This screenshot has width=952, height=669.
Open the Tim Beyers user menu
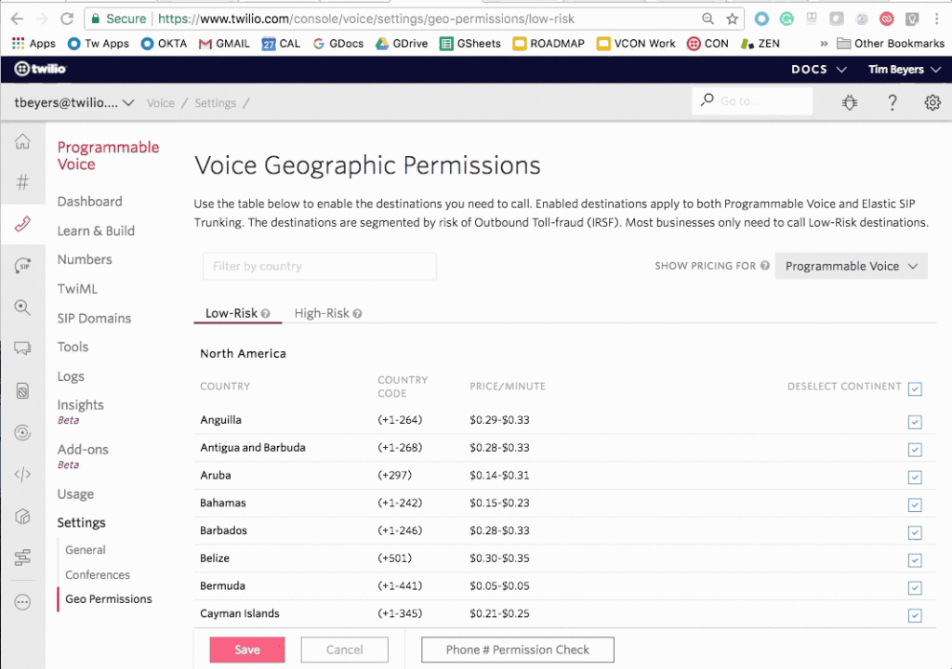(904, 69)
